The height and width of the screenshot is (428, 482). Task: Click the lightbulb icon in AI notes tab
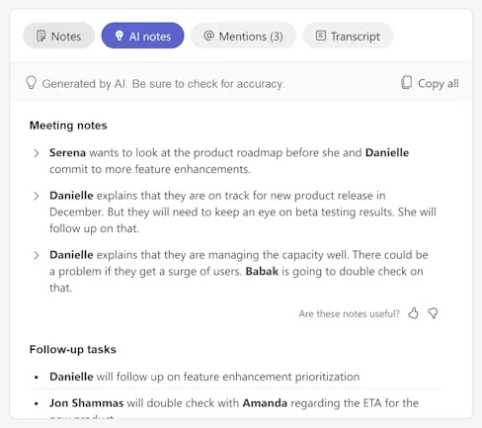point(120,36)
